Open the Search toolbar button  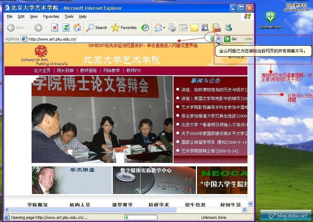(x=97, y=28)
